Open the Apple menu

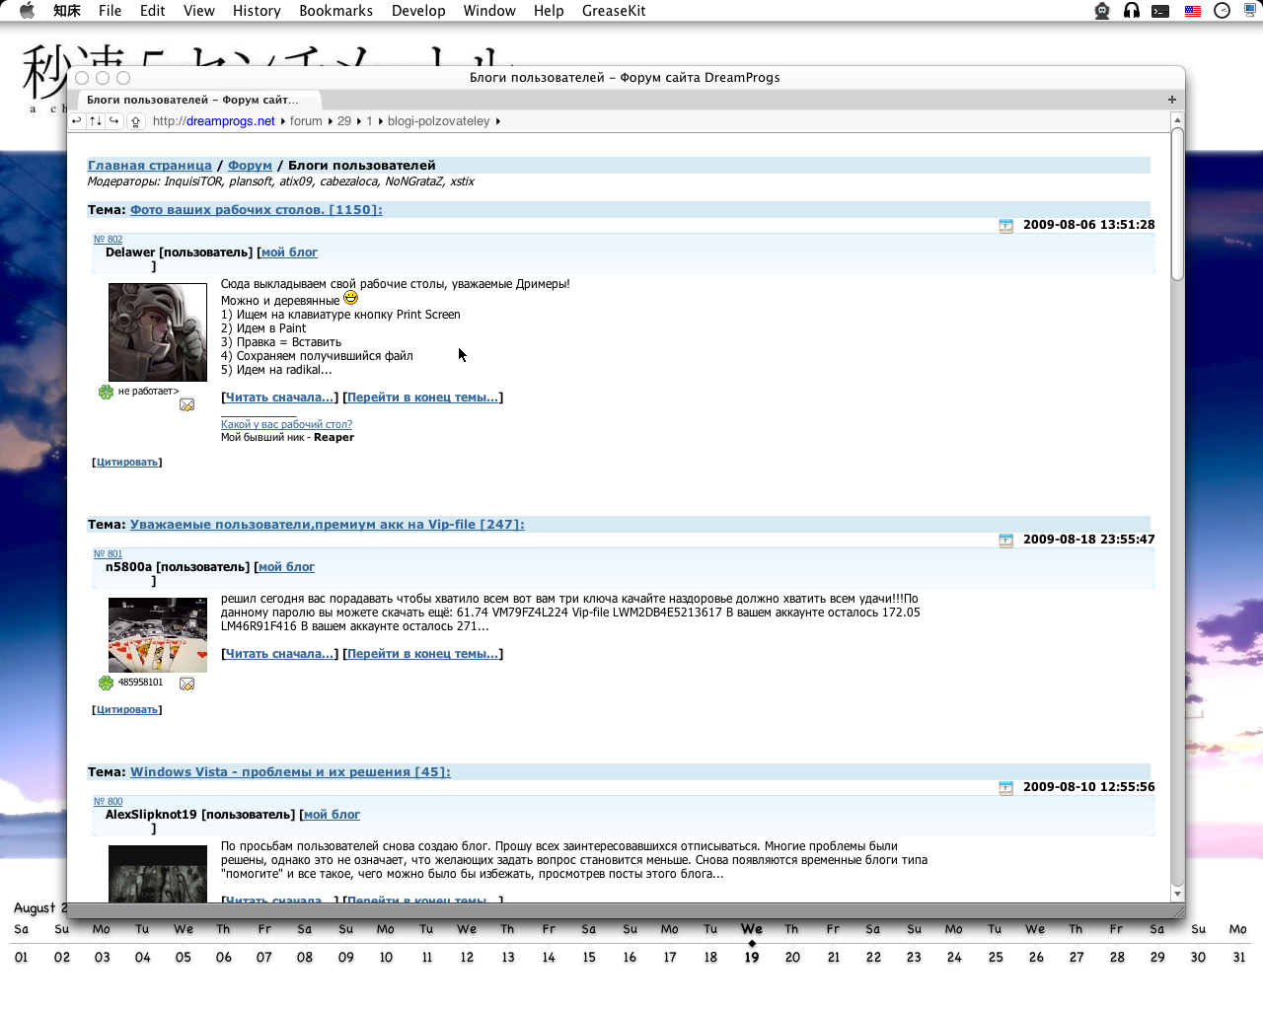point(27,11)
